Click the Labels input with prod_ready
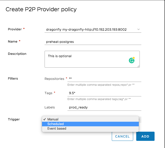This screenshot has width=165, height=148. [x=104, y=107]
